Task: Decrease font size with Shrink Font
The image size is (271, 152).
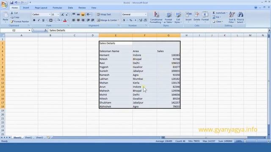Action: click(x=67, y=14)
